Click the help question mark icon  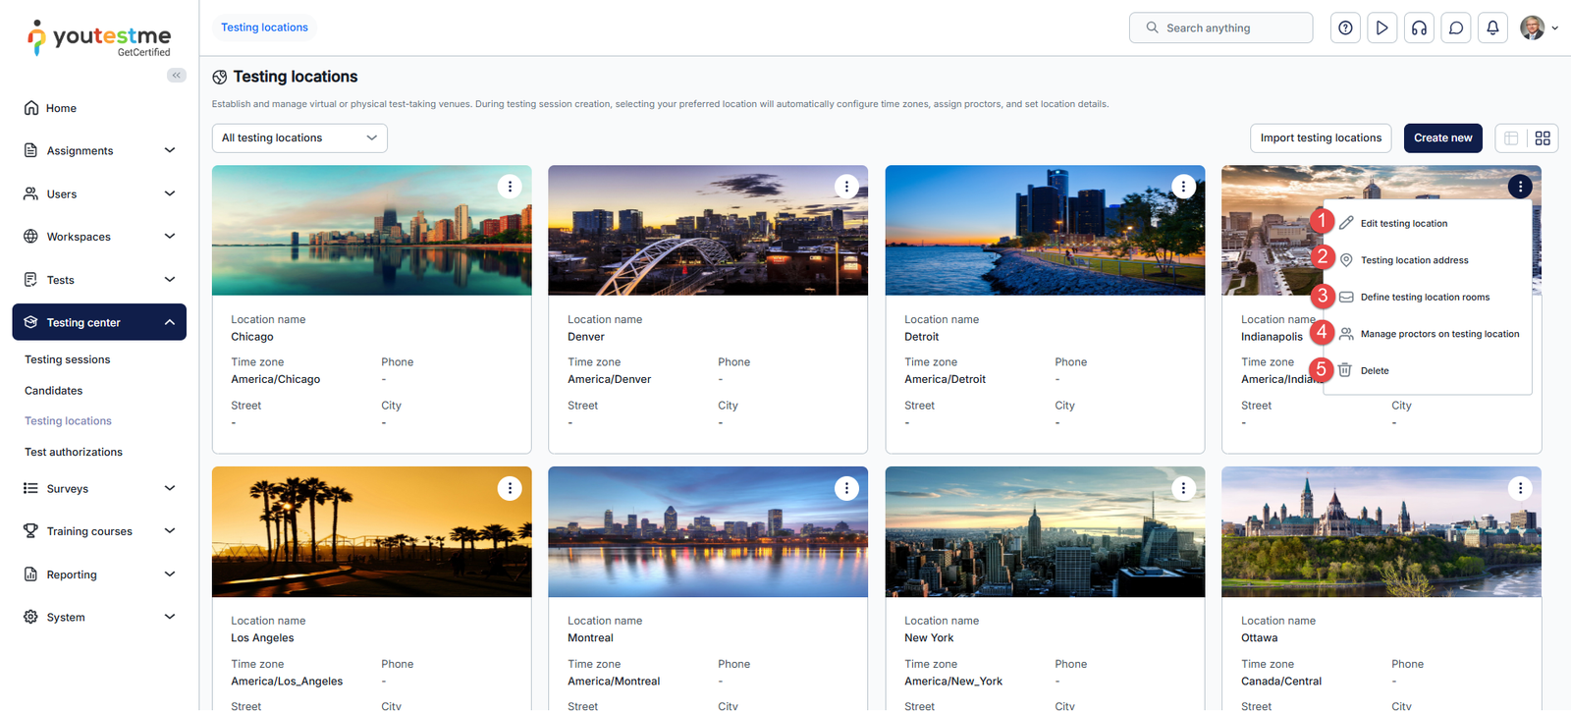(x=1345, y=27)
